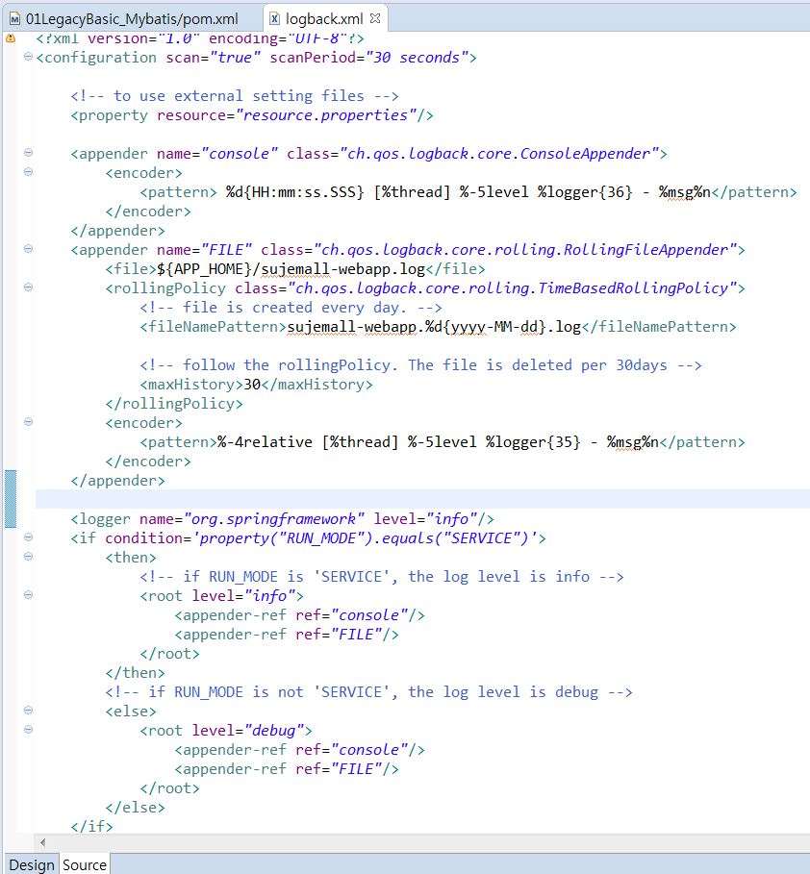Image resolution: width=810 pixels, height=874 pixels.
Task: Collapse the if condition fold
Action: [29, 537]
